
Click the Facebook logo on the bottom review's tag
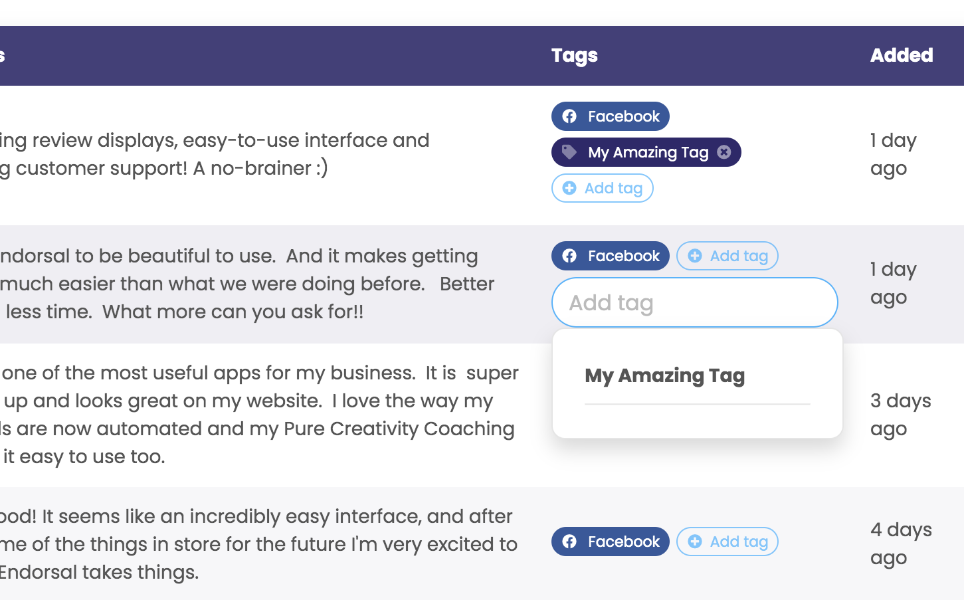(569, 542)
